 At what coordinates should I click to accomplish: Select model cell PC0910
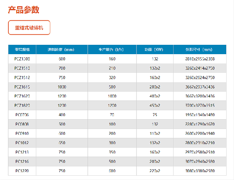pyautogui.click(x=22, y=134)
